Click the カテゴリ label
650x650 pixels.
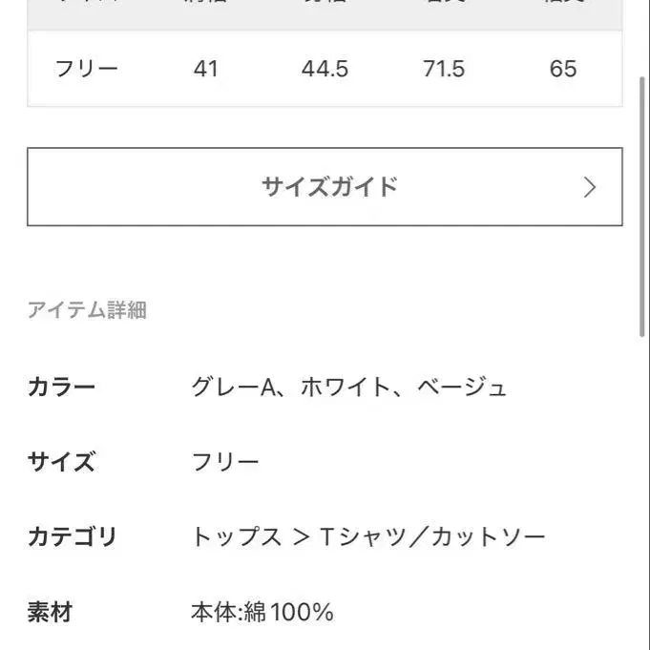click(x=73, y=537)
